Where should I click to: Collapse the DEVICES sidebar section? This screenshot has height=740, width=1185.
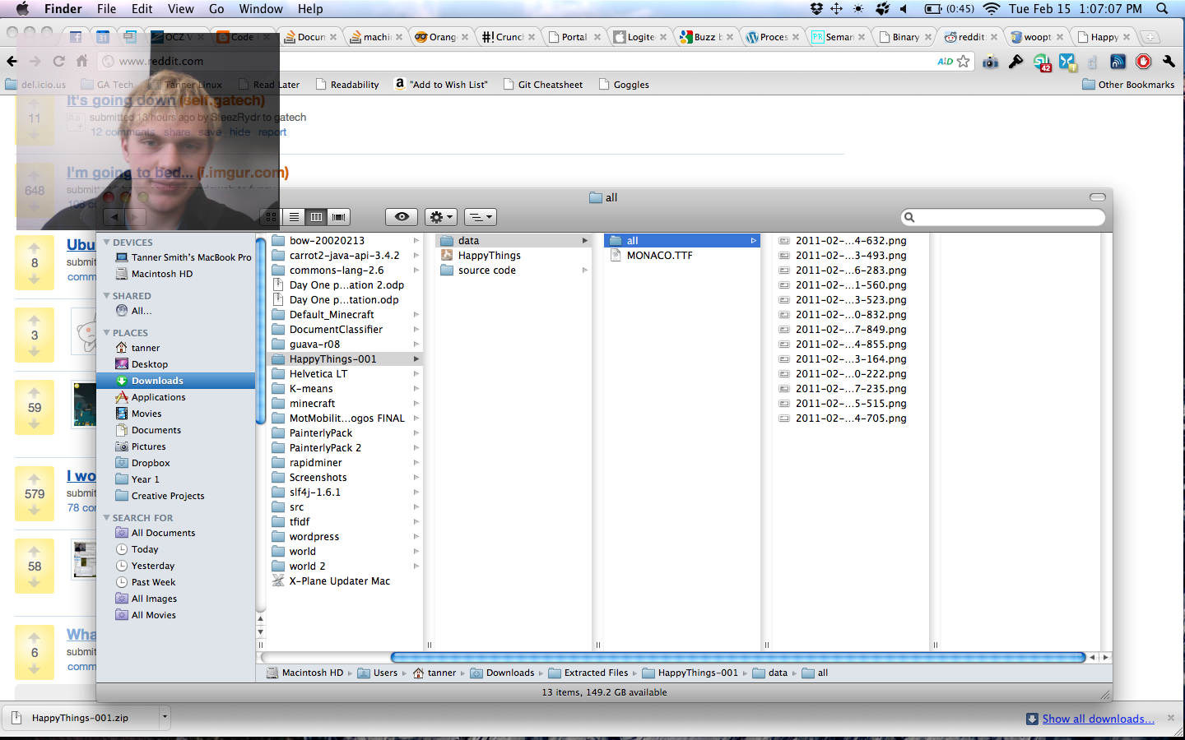(107, 243)
